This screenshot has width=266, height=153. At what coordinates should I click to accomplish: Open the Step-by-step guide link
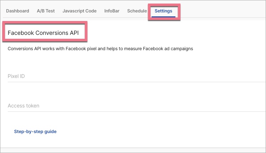(x=35, y=132)
